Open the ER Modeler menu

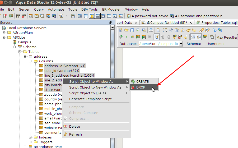tap(111, 10)
